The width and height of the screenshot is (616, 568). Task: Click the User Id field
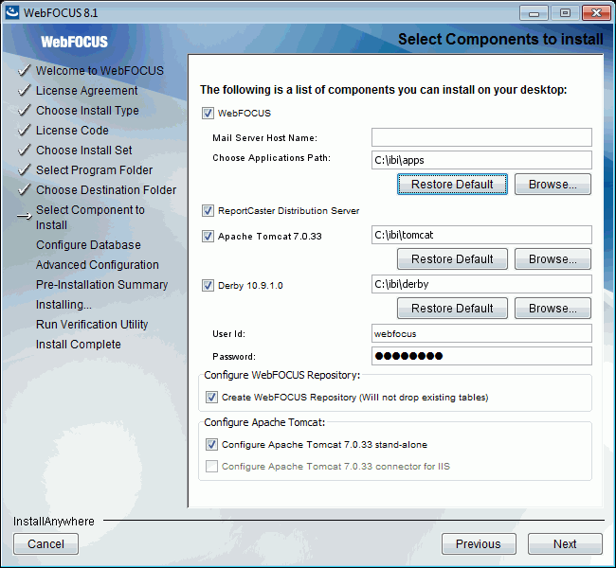click(481, 333)
